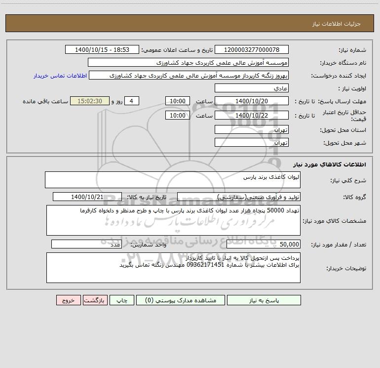Click request creator field 'بهروز زنگنه'
The image size is (380, 368).
click(x=189, y=75)
